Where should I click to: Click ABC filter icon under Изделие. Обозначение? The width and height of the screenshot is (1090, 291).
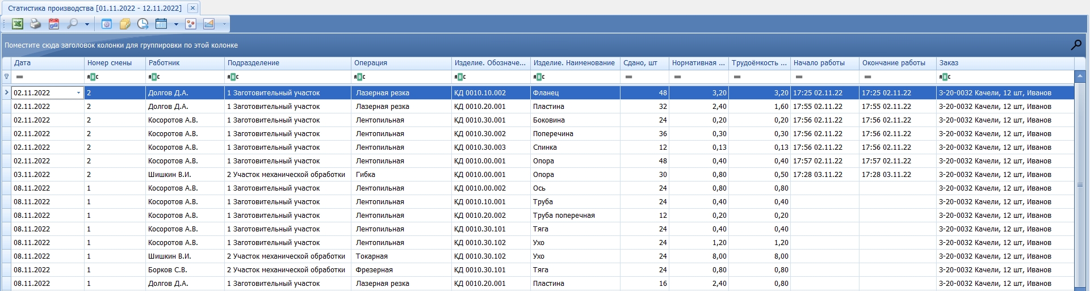coord(460,77)
